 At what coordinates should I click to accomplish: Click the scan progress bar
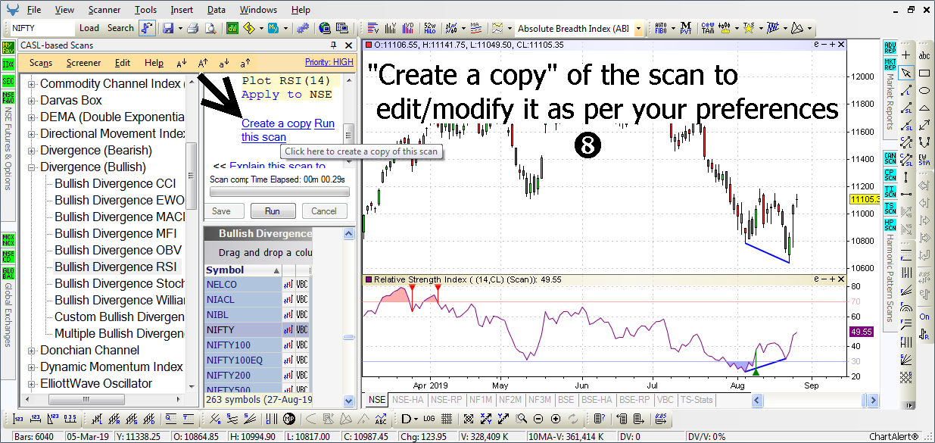click(x=279, y=192)
